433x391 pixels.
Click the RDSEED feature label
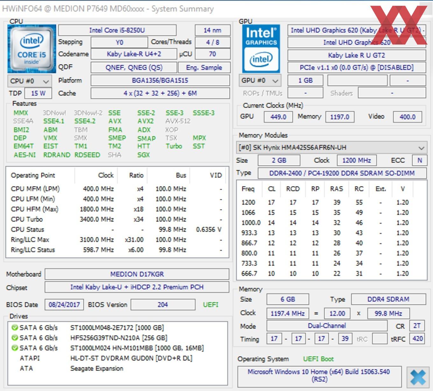coord(87,155)
